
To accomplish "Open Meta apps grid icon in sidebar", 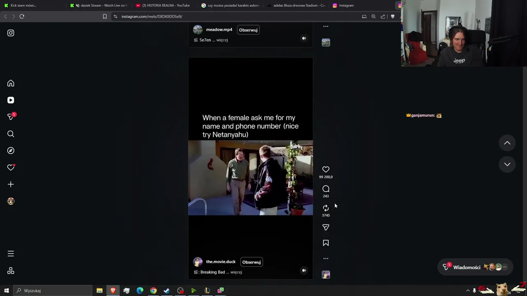I will point(11,271).
